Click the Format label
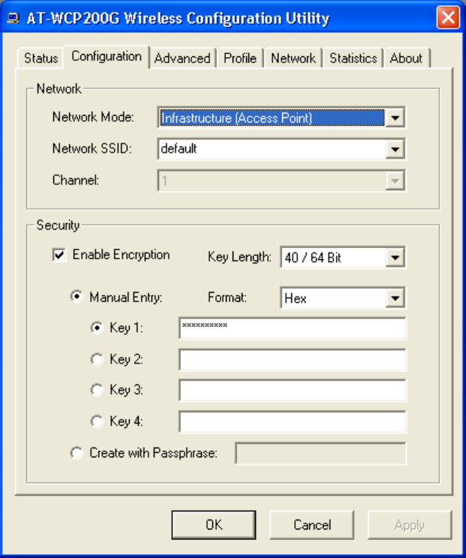This screenshot has width=466, height=558. [x=227, y=297]
